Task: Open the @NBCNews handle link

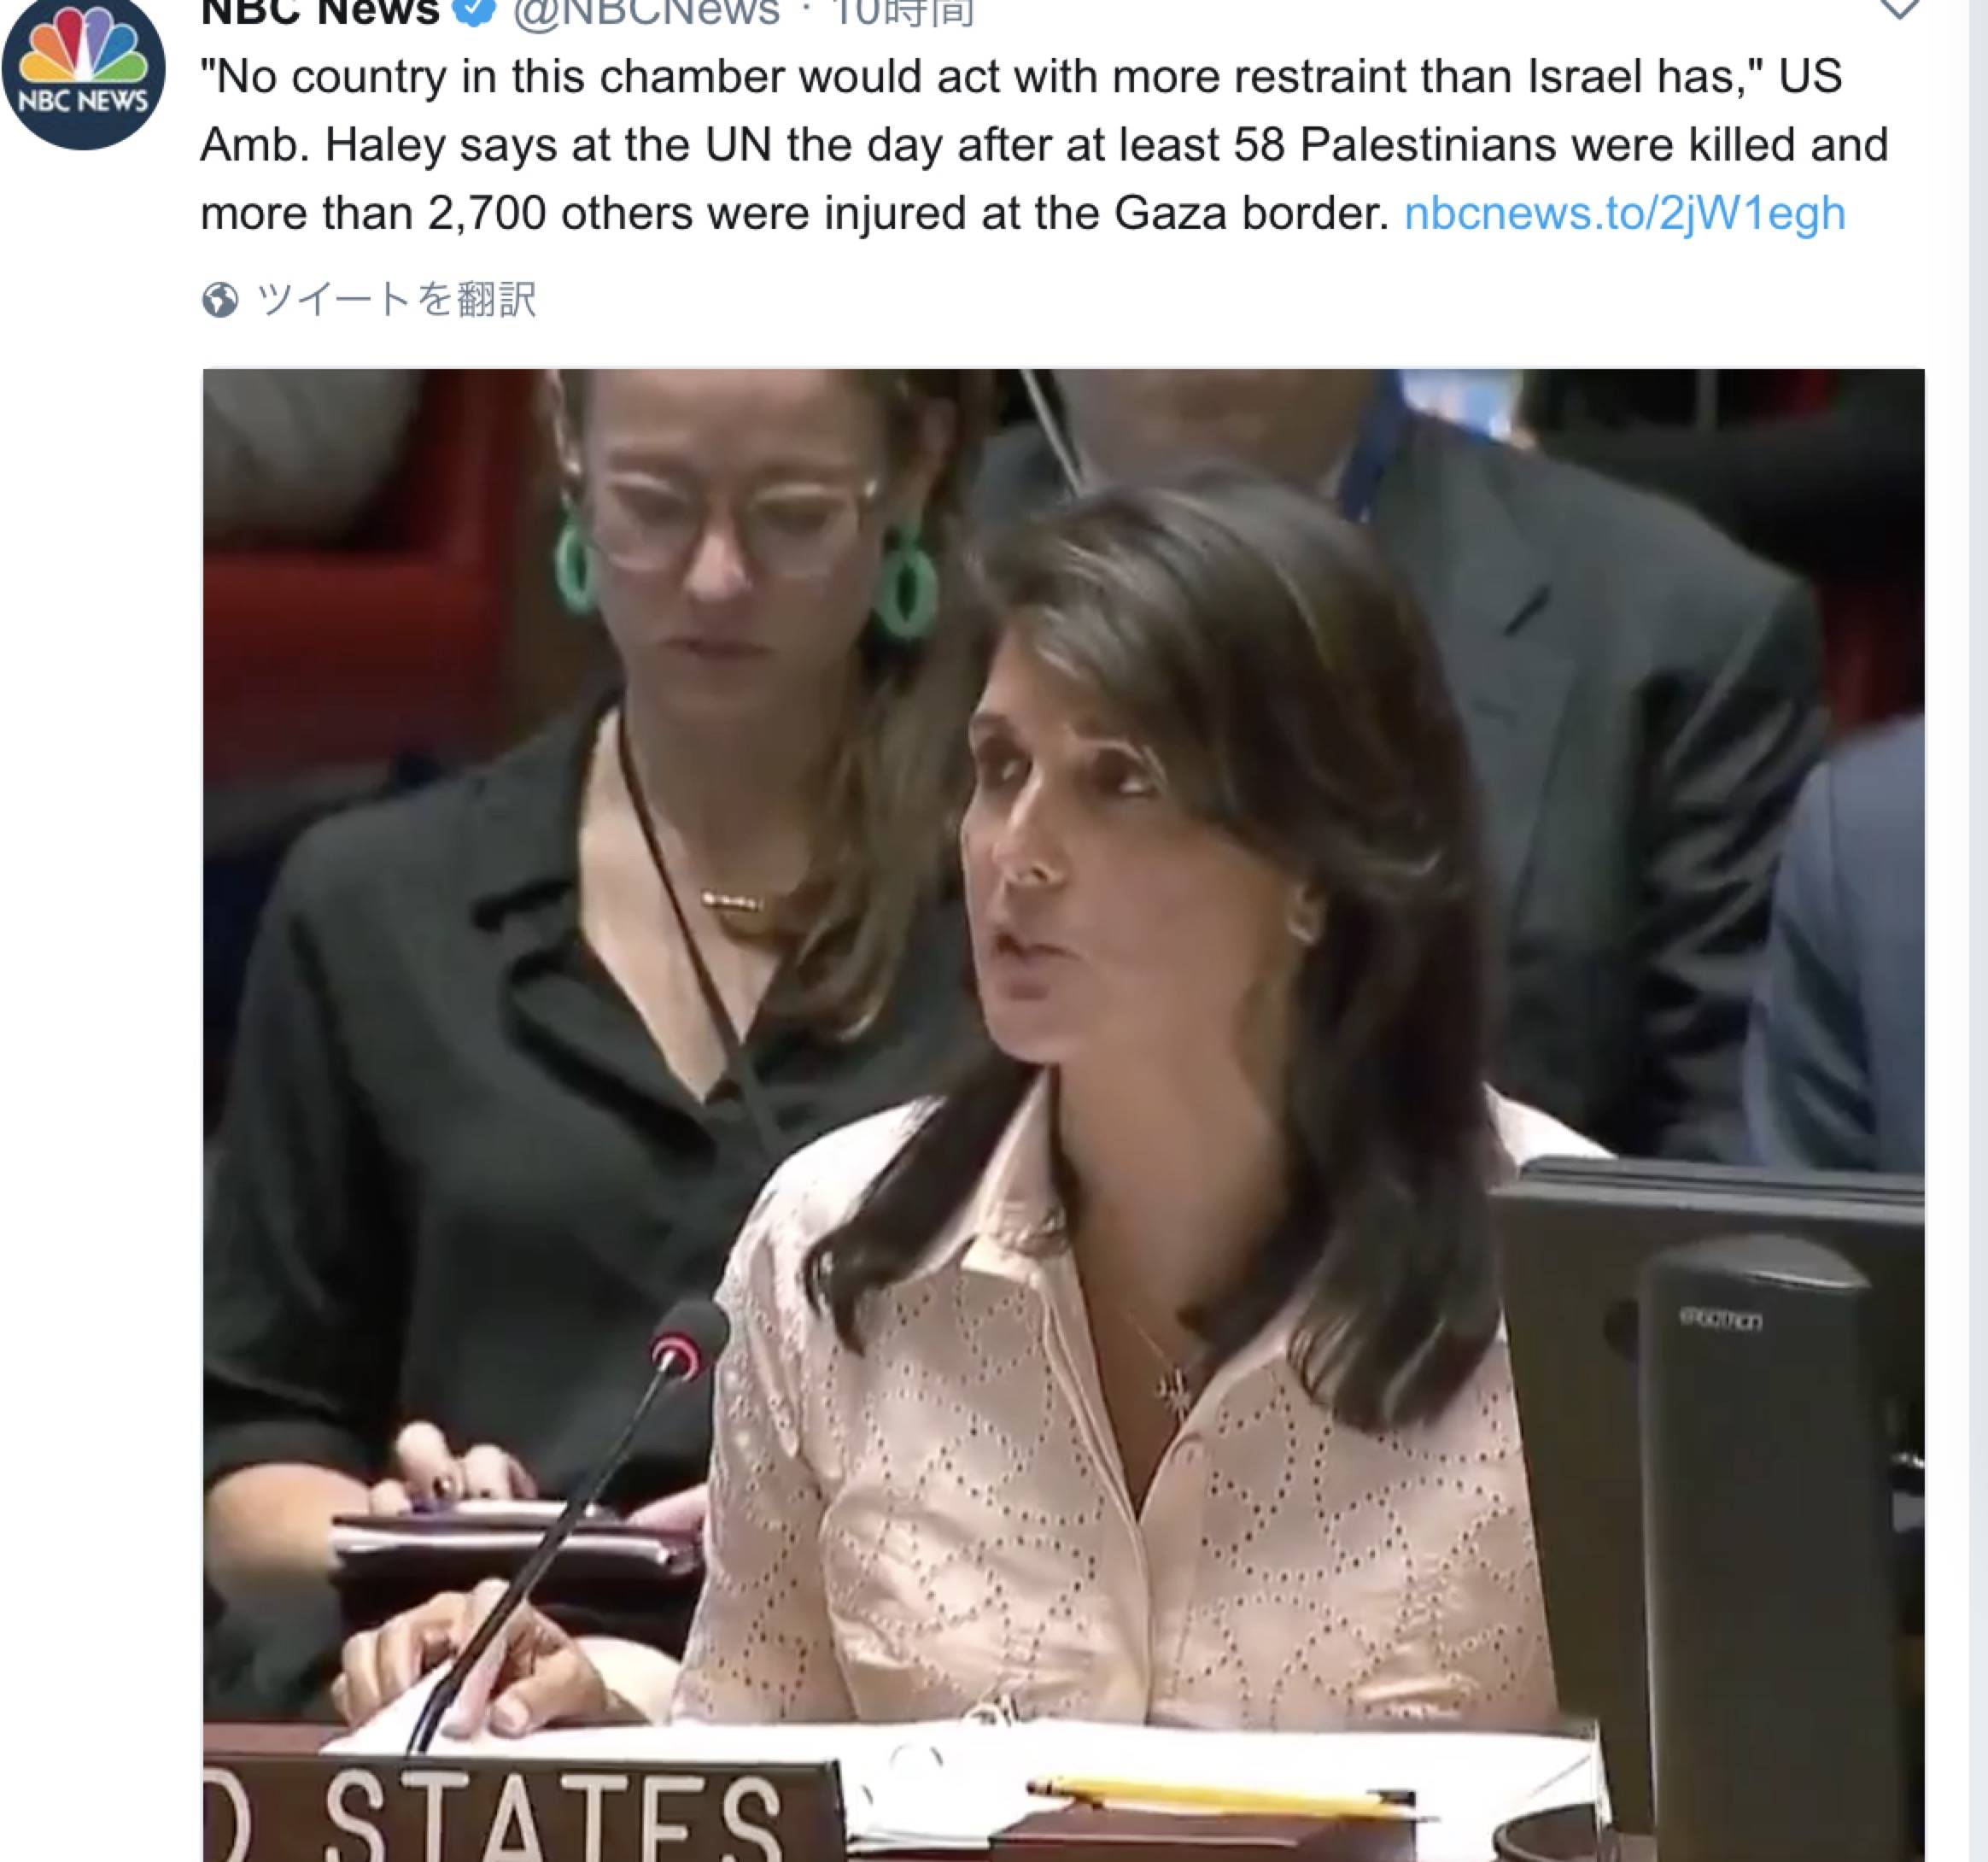Action: point(646,12)
